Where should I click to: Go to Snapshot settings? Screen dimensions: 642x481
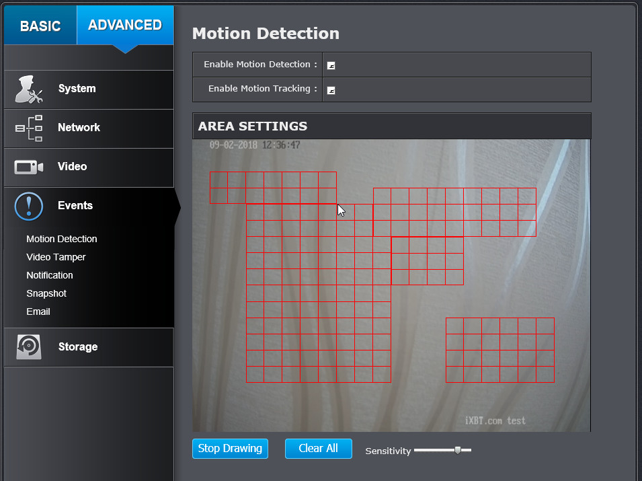point(46,293)
